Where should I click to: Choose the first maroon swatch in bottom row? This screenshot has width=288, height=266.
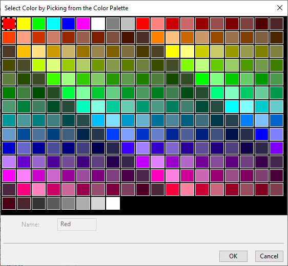[9, 203]
